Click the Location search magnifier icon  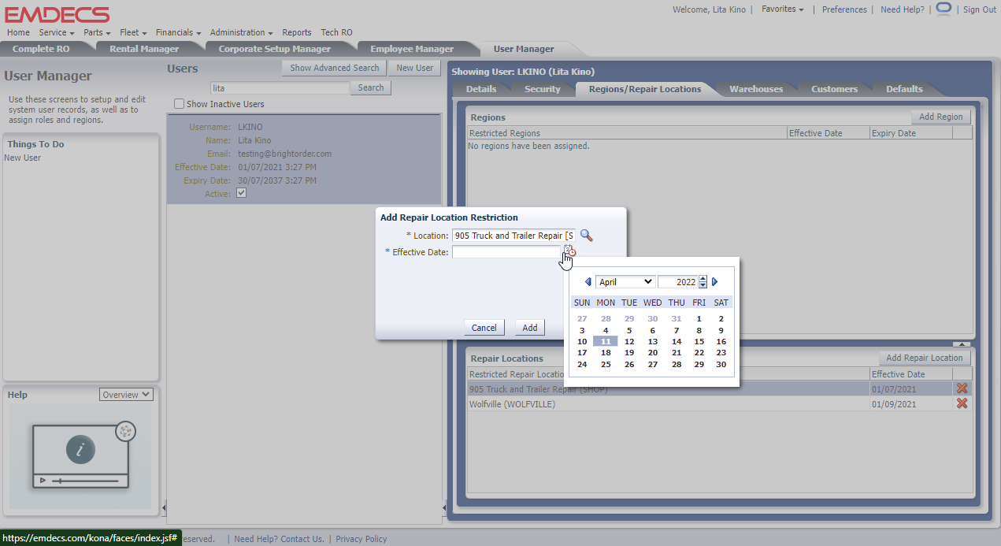(x=586, y=236)
